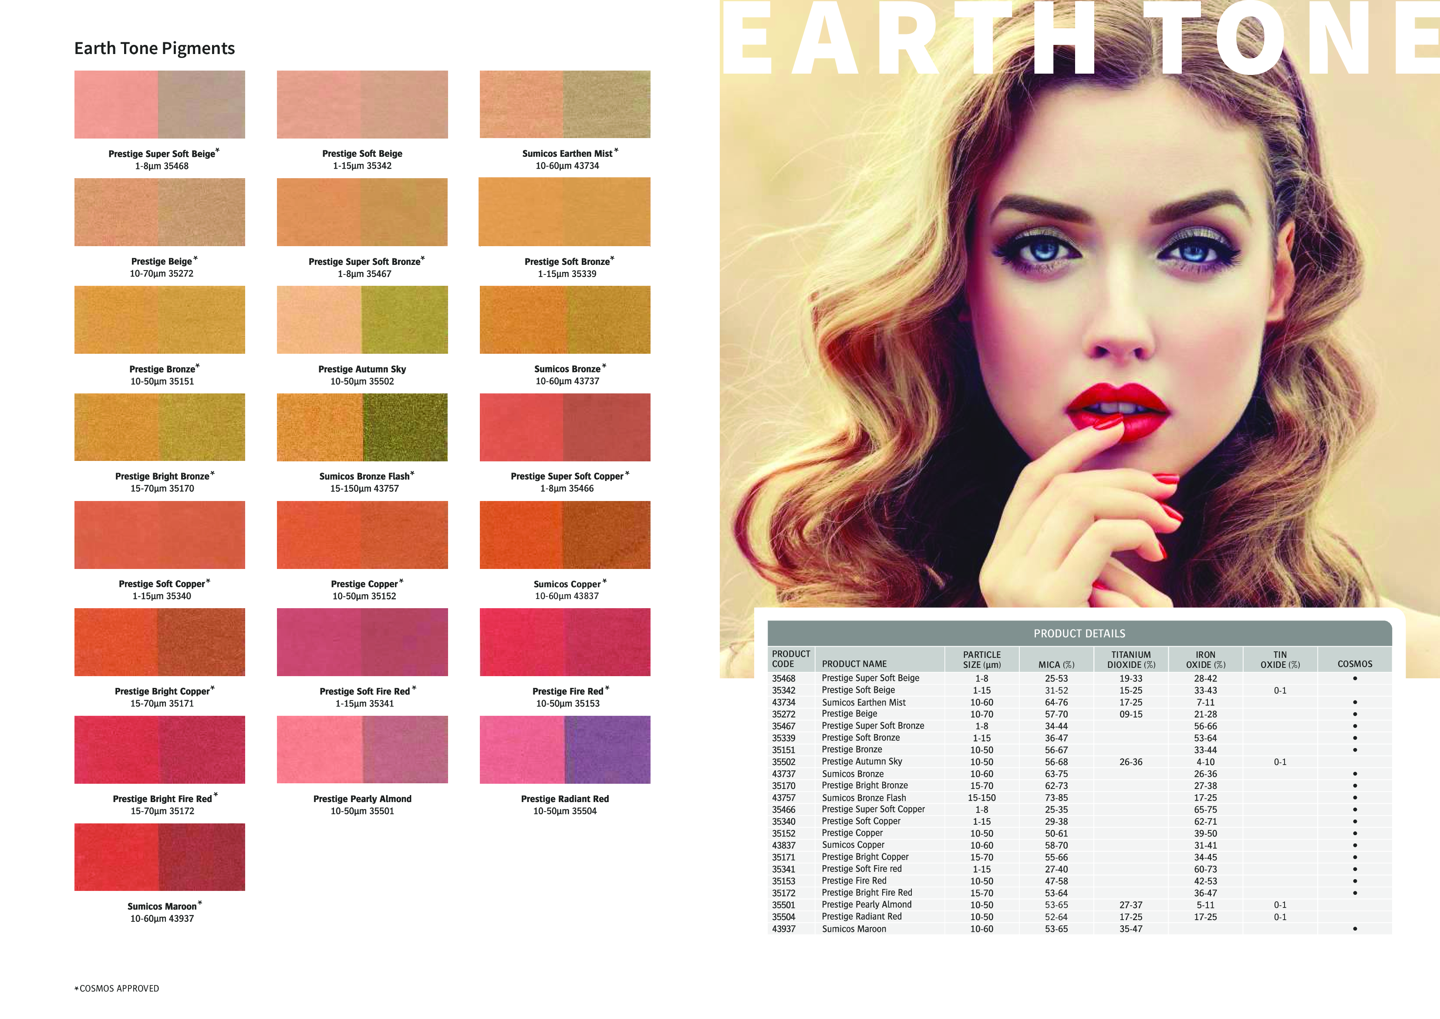Click product code 35272 in table
1440x1019 pixels.
[783, 714]
